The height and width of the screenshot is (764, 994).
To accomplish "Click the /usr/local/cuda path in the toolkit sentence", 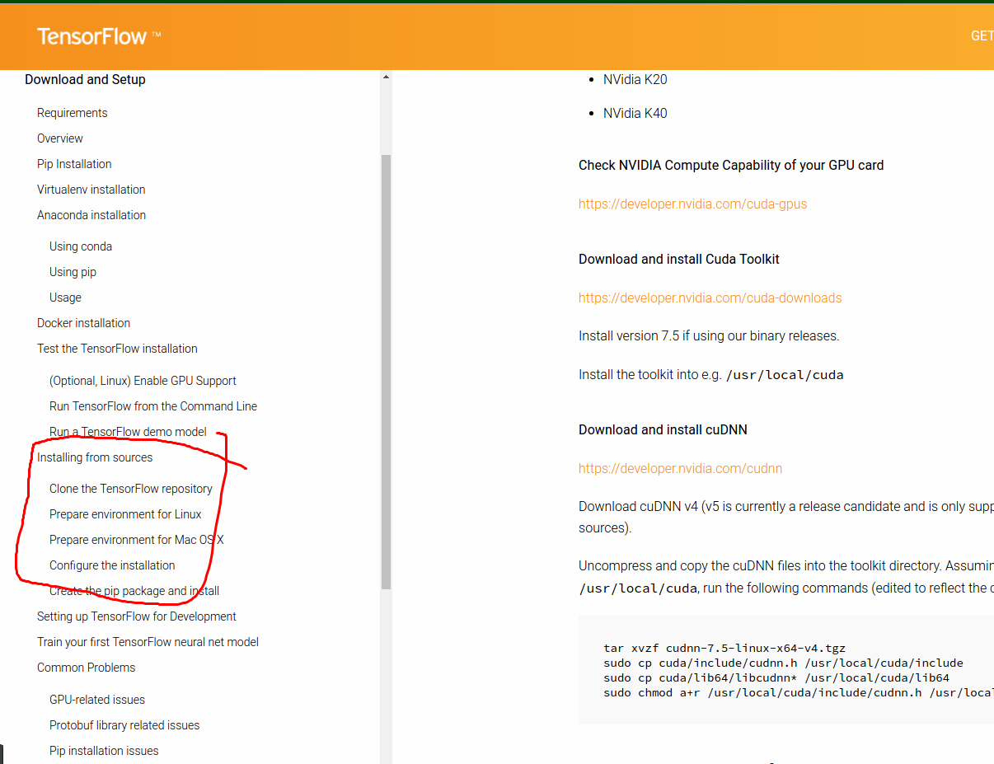I will [x=784, y=375].
